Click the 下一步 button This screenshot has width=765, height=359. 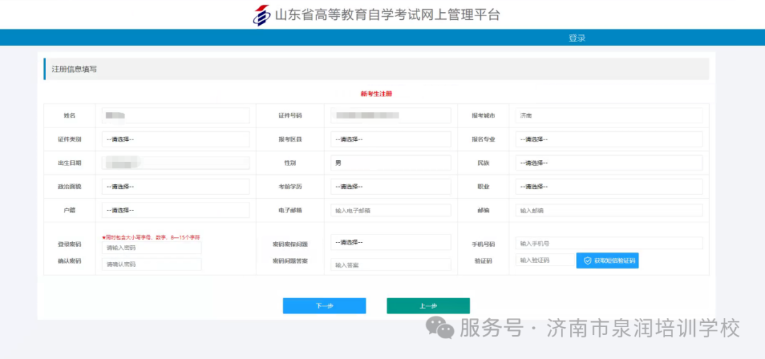click(324, 306)
